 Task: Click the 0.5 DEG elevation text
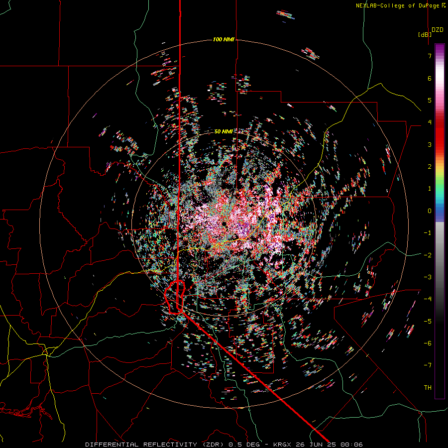click(x=244, y=445)
